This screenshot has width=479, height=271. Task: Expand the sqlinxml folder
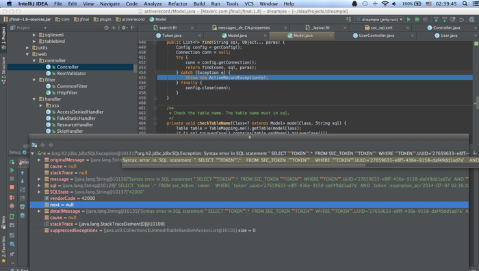pyautogui.click(x=34, y=35)
